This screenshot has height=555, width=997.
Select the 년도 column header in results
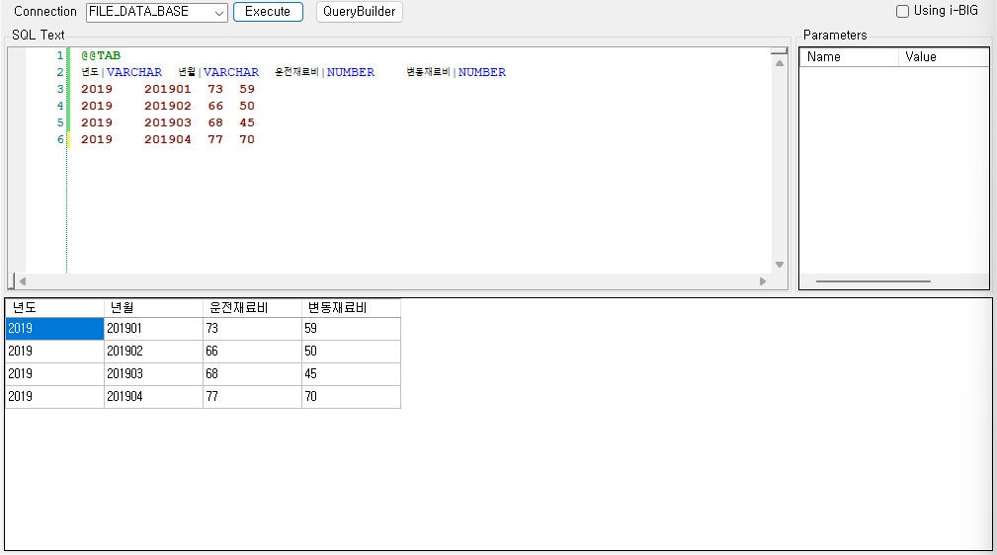point(54,308)
